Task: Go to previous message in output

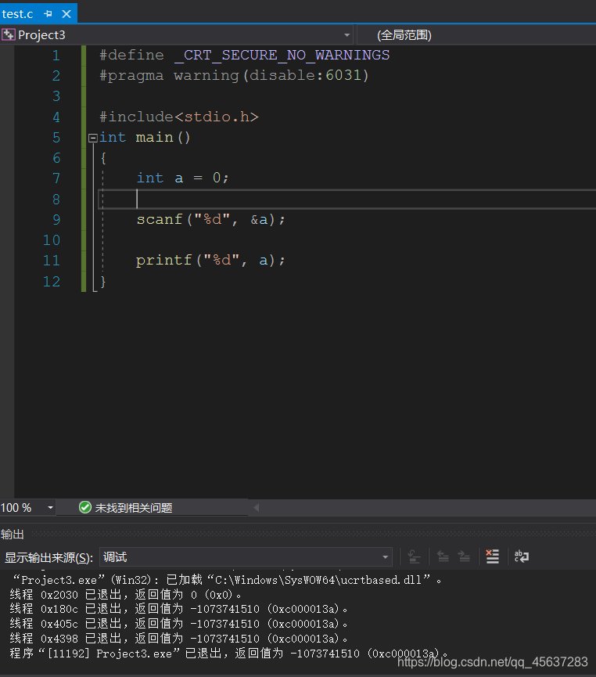Action: click(x=443, y=556)
